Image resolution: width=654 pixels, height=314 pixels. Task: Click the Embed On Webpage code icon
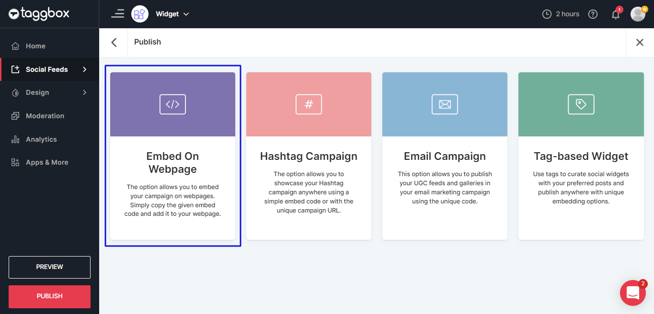tap(172, 104)
